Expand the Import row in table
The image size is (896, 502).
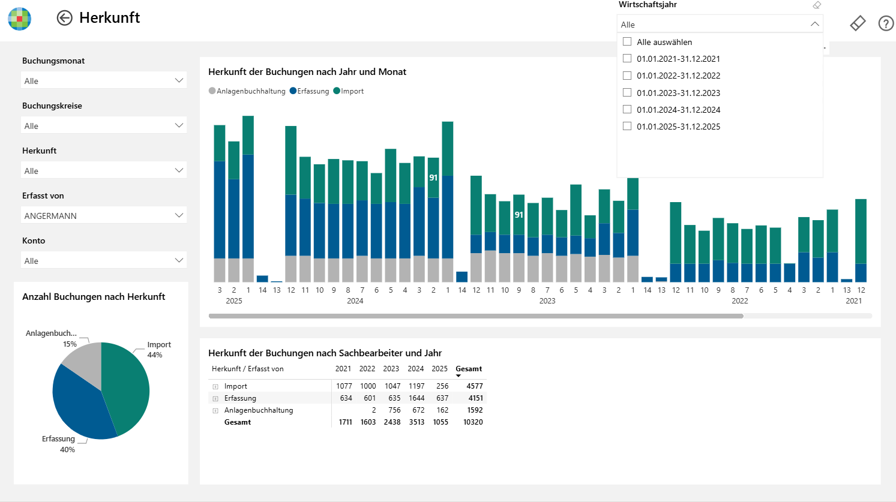coord(215,387)
